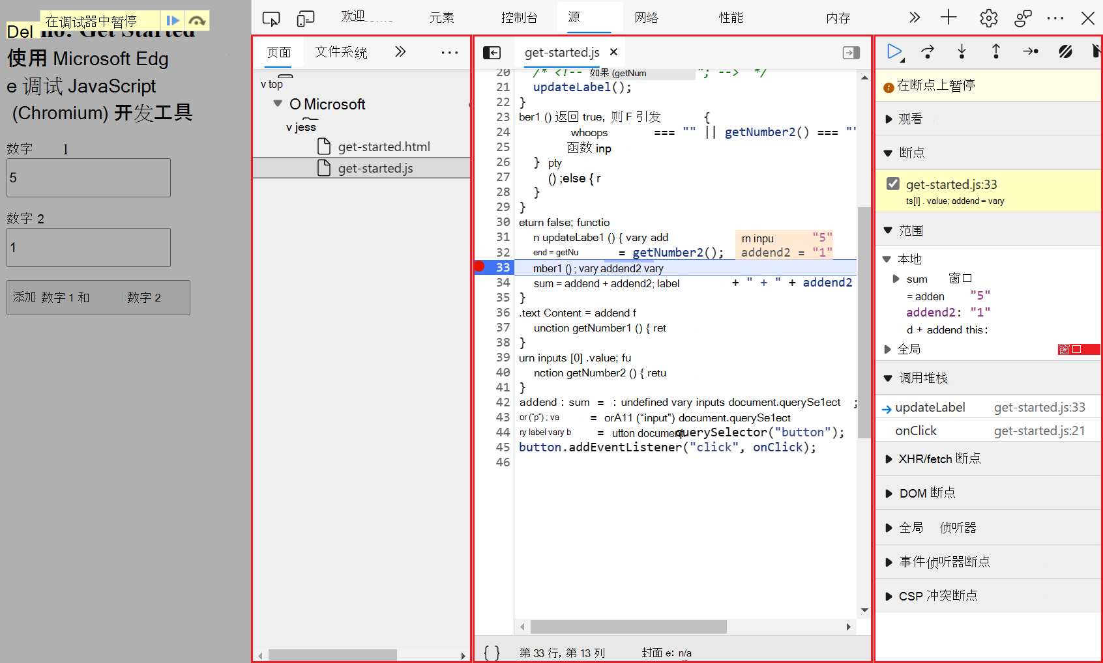This screenshot has width=1103, height=663.
Task: Click the editor horizontal scrollbar thumb
Action: tap(628, 627)
